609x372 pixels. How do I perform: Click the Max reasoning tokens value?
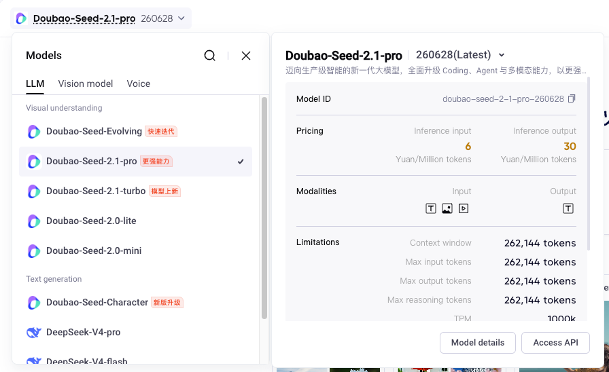540,300
